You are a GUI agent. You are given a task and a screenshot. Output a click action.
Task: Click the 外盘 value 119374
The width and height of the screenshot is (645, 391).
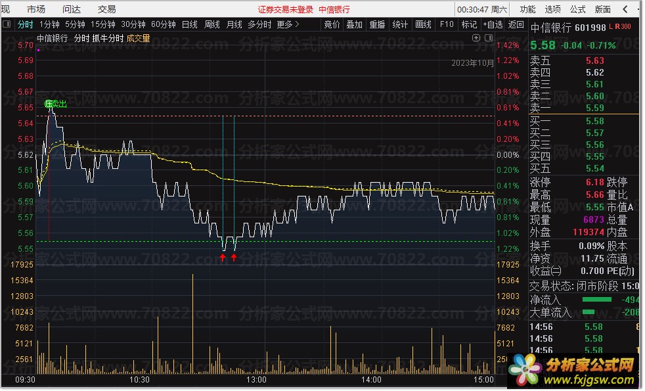pyautogui.click(x=589, y=232)
